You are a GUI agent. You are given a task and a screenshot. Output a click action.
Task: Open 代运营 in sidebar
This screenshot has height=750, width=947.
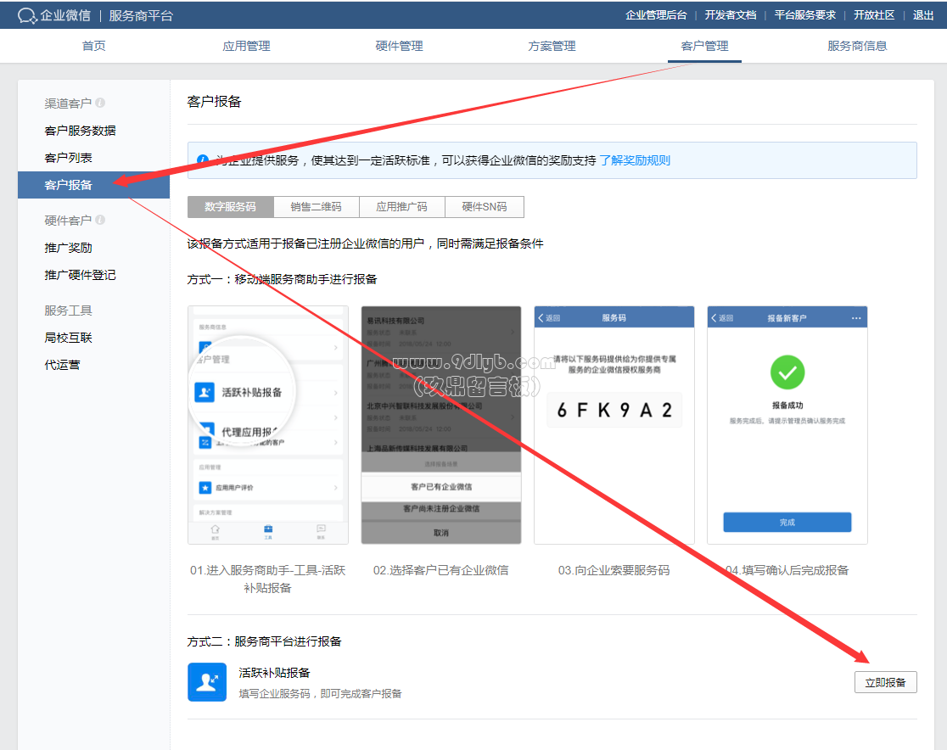coord(62,365)
